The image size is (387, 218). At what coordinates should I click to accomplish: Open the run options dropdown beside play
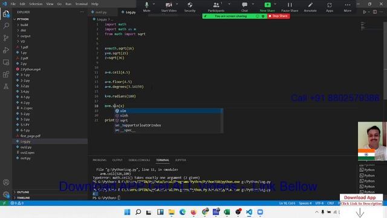(x=369, y=12)
